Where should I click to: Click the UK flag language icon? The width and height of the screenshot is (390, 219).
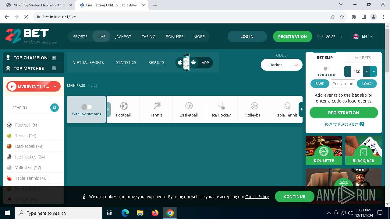tap(356, 36)
